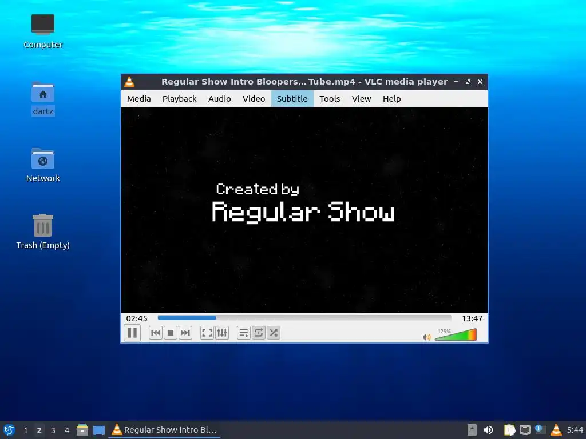Toggle fullscreen video mode

coord(207,333)
